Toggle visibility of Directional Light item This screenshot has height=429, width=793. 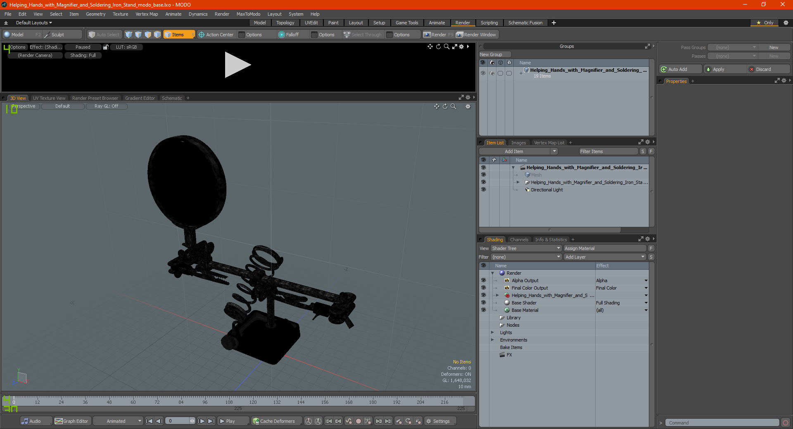(483, 190)
